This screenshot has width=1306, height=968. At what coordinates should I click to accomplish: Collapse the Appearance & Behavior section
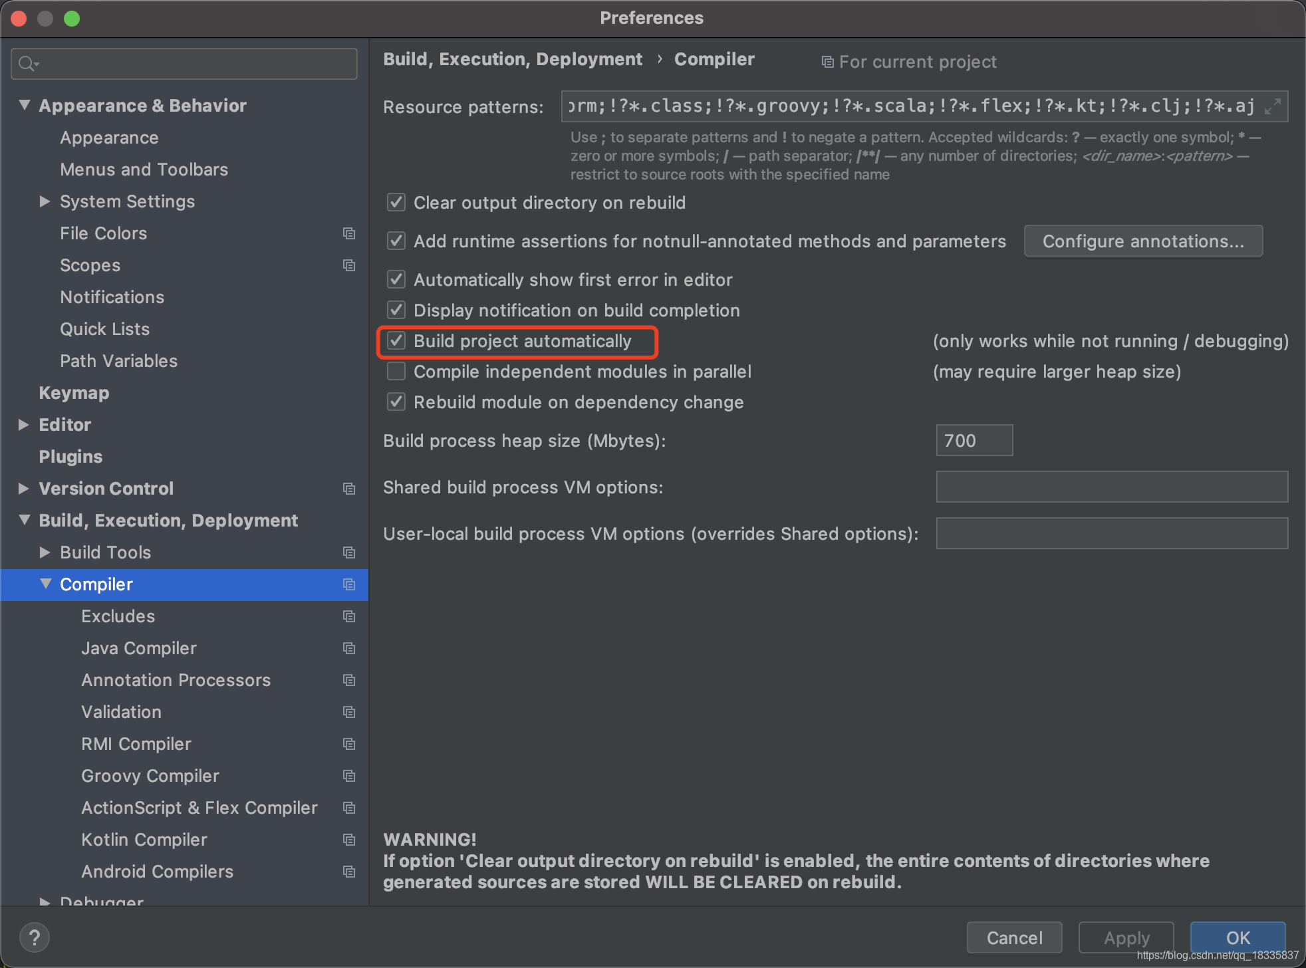(x=24, y=106)
